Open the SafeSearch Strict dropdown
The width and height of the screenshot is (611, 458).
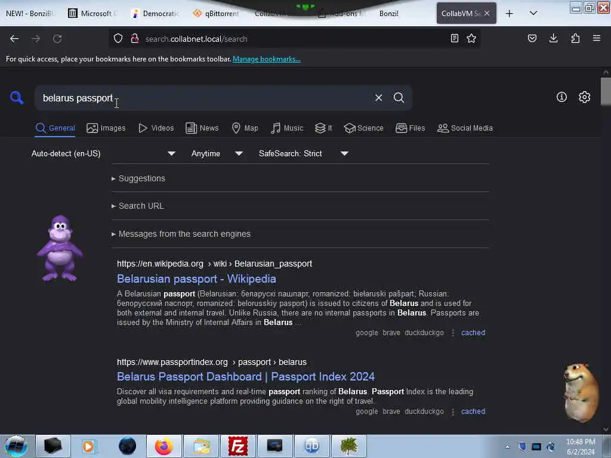[x=303, y=153]
